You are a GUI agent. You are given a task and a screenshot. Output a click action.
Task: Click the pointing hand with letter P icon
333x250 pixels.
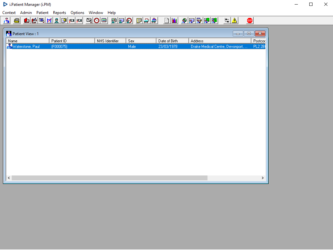click(79, 21)
